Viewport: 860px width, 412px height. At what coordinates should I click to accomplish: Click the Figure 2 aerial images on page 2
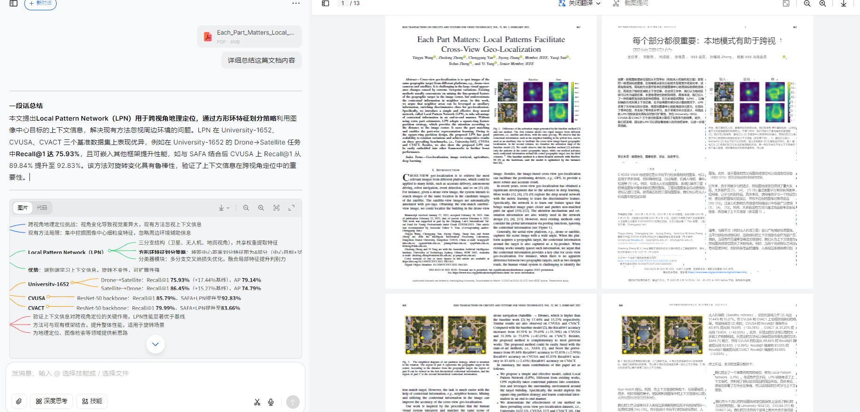[446, 335]
